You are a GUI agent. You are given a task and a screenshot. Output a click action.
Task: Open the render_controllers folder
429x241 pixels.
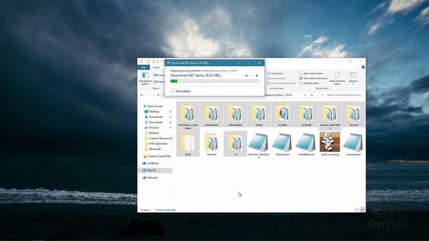[x=330, y=116]
